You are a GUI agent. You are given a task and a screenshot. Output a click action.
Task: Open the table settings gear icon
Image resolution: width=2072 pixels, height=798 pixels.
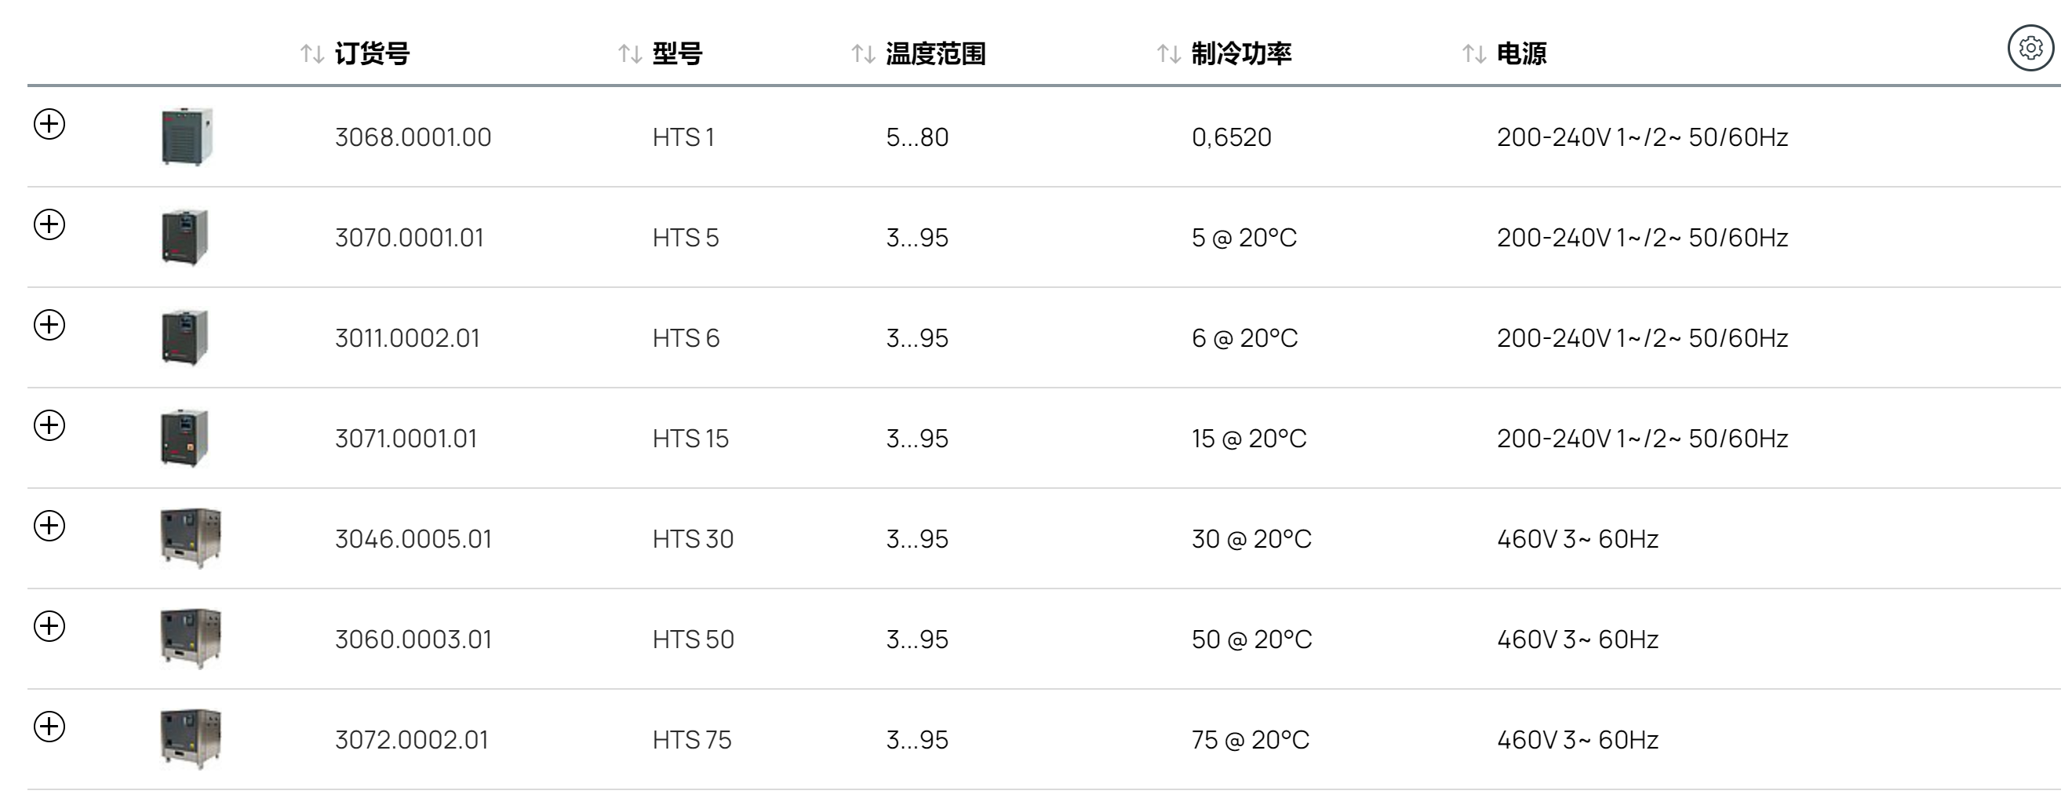[x=2030, y=49]
